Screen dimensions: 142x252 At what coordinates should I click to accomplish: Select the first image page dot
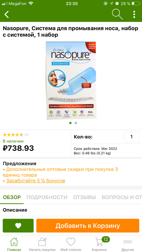click(71, 123)
